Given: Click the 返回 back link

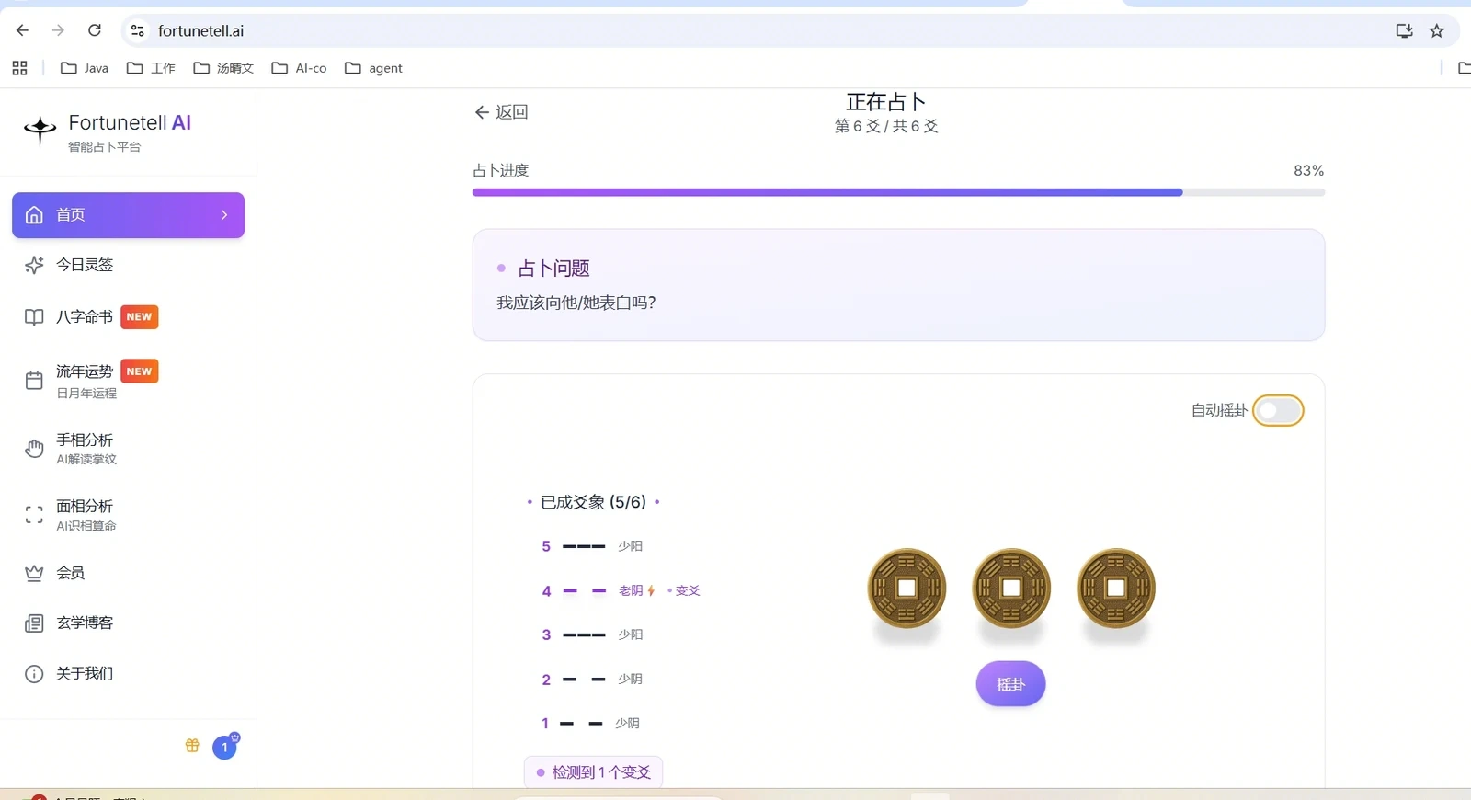Looking at the screenshot, I should [501, 112].
